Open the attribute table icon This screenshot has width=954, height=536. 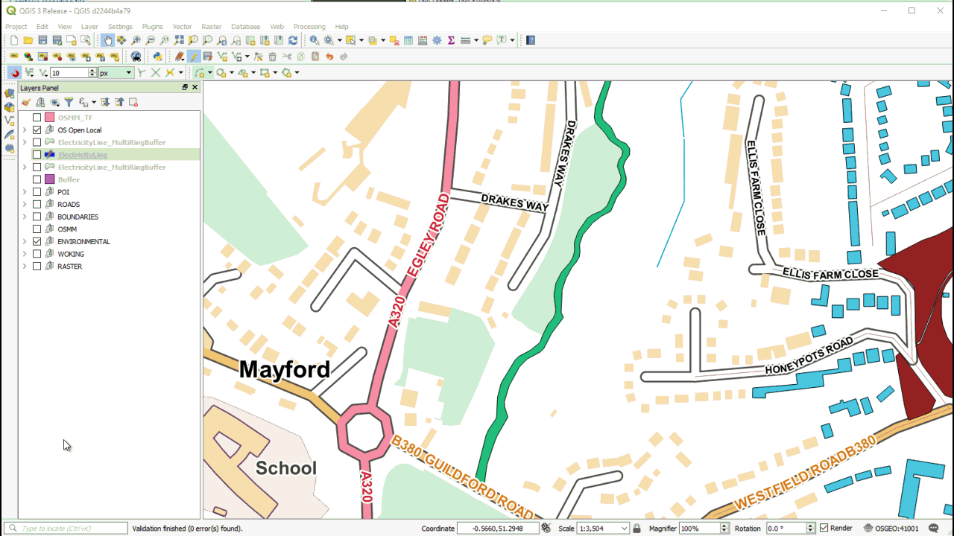[408, 40]
